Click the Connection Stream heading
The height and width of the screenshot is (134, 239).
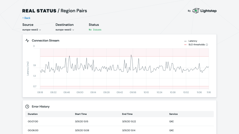pos(45,41)
